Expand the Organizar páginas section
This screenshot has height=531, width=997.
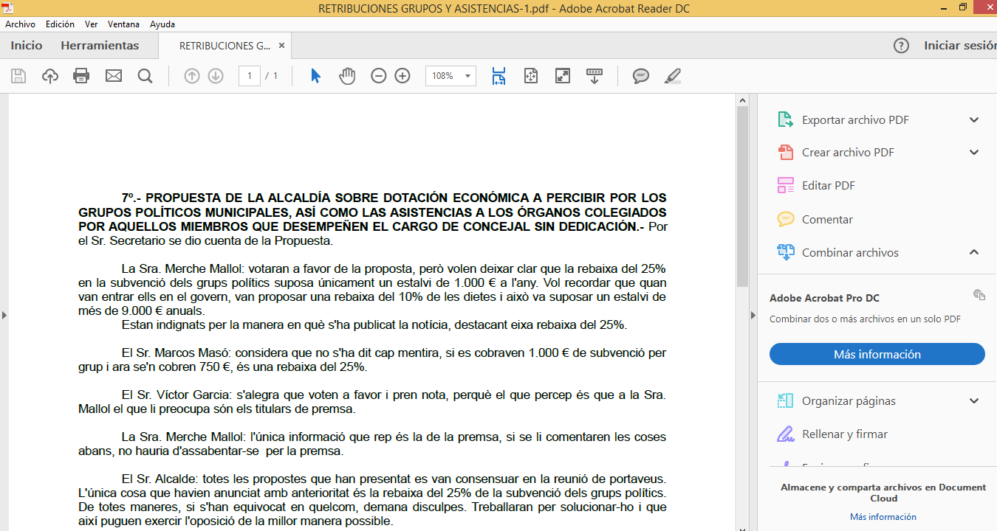click(x=974, y=401)
